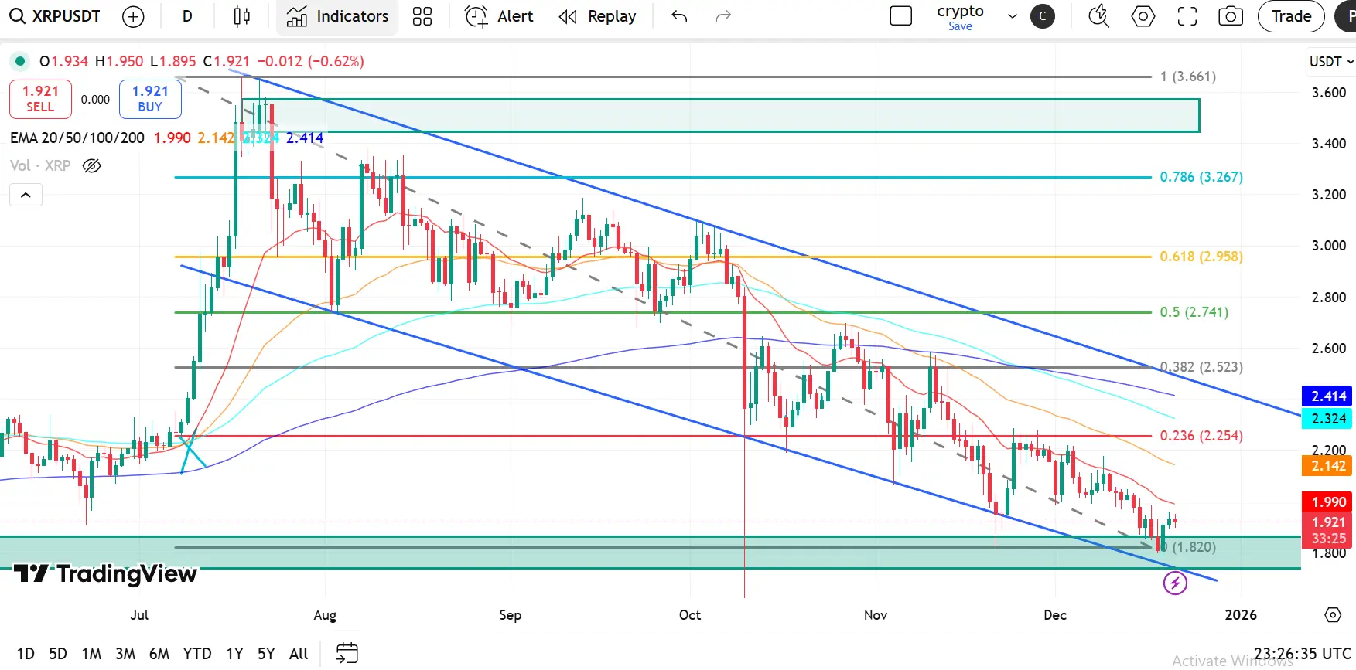Viewport: 1356px width, 670px height.
Task: Open the Trade panel
Action: click(x=1291, y=16)
